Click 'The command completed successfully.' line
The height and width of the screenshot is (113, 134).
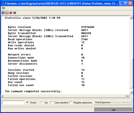(33, 91)
